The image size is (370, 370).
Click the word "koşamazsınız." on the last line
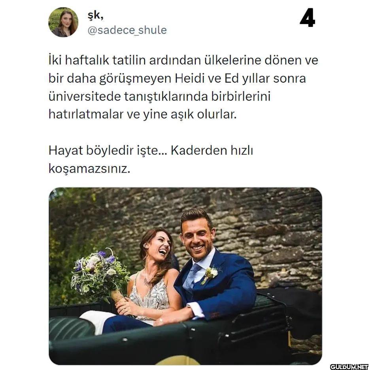pyautogui.click(x=89, y=169)
